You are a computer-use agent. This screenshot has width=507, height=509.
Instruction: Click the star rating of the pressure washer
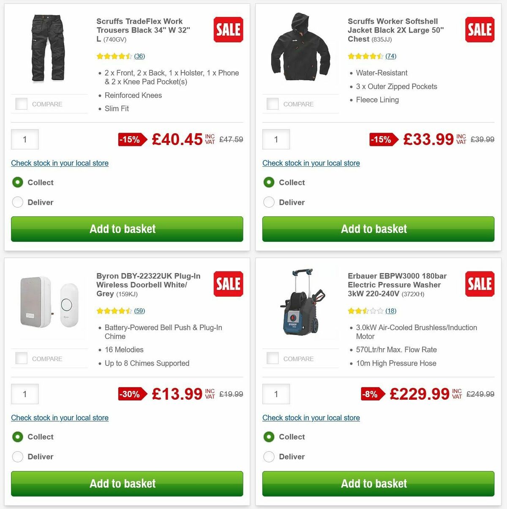365,311
